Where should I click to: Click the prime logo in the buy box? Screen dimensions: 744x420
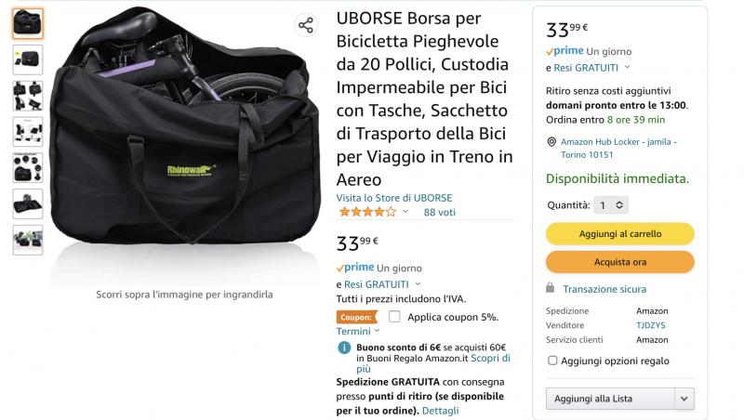point(565,51)
